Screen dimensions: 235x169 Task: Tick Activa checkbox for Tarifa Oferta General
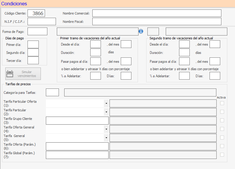point(222,129)
